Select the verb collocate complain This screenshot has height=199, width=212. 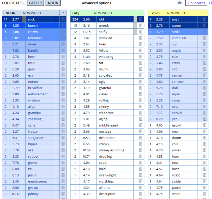[179, 38]
